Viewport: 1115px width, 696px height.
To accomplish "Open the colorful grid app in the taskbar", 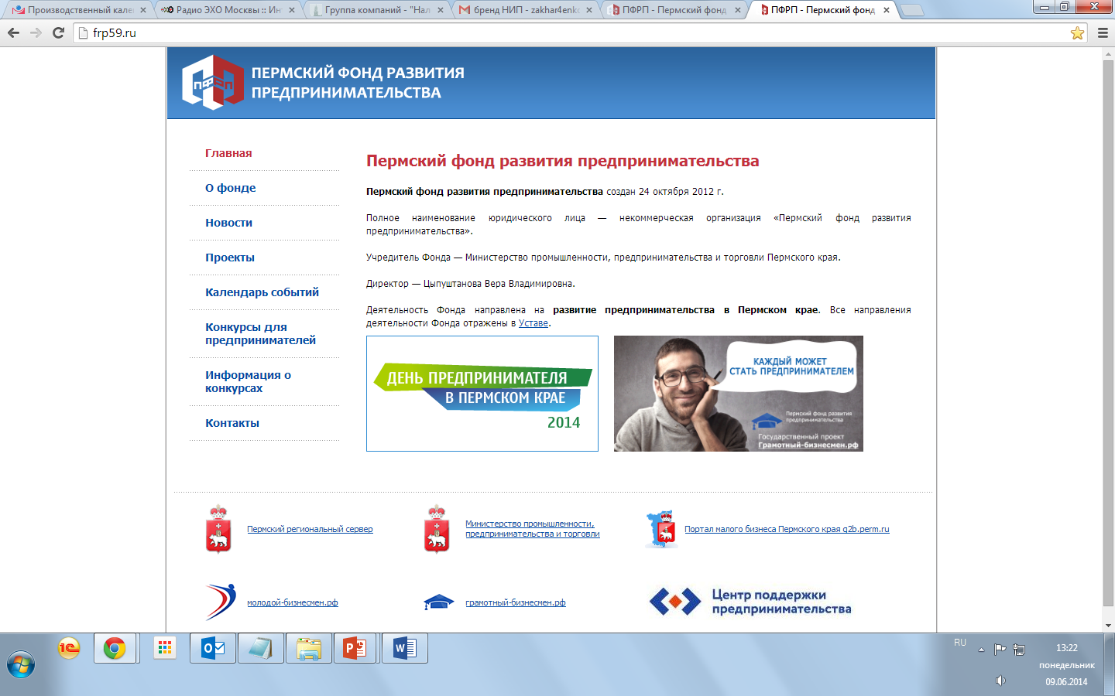I will tap(165, 648).
